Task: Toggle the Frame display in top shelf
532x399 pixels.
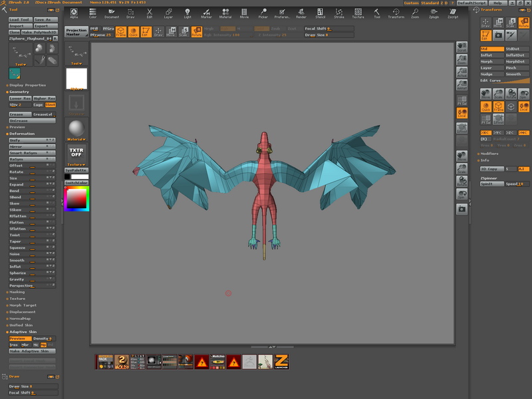Action: tap(121, 32)
